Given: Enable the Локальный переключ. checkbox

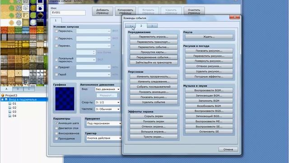Looking at the screenshot, I should [56, 60].
